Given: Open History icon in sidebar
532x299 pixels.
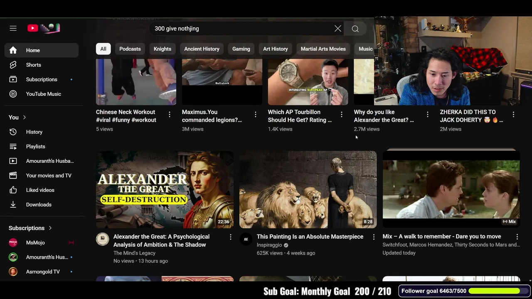Looking at the screenshot, I should coord(13,132).
